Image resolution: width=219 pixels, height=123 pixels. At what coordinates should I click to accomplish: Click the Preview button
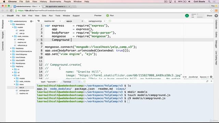click(x=98, y=15)
